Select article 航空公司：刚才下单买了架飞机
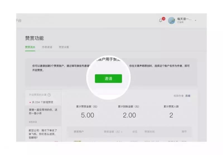223x155 pixels. pos(43,134)
